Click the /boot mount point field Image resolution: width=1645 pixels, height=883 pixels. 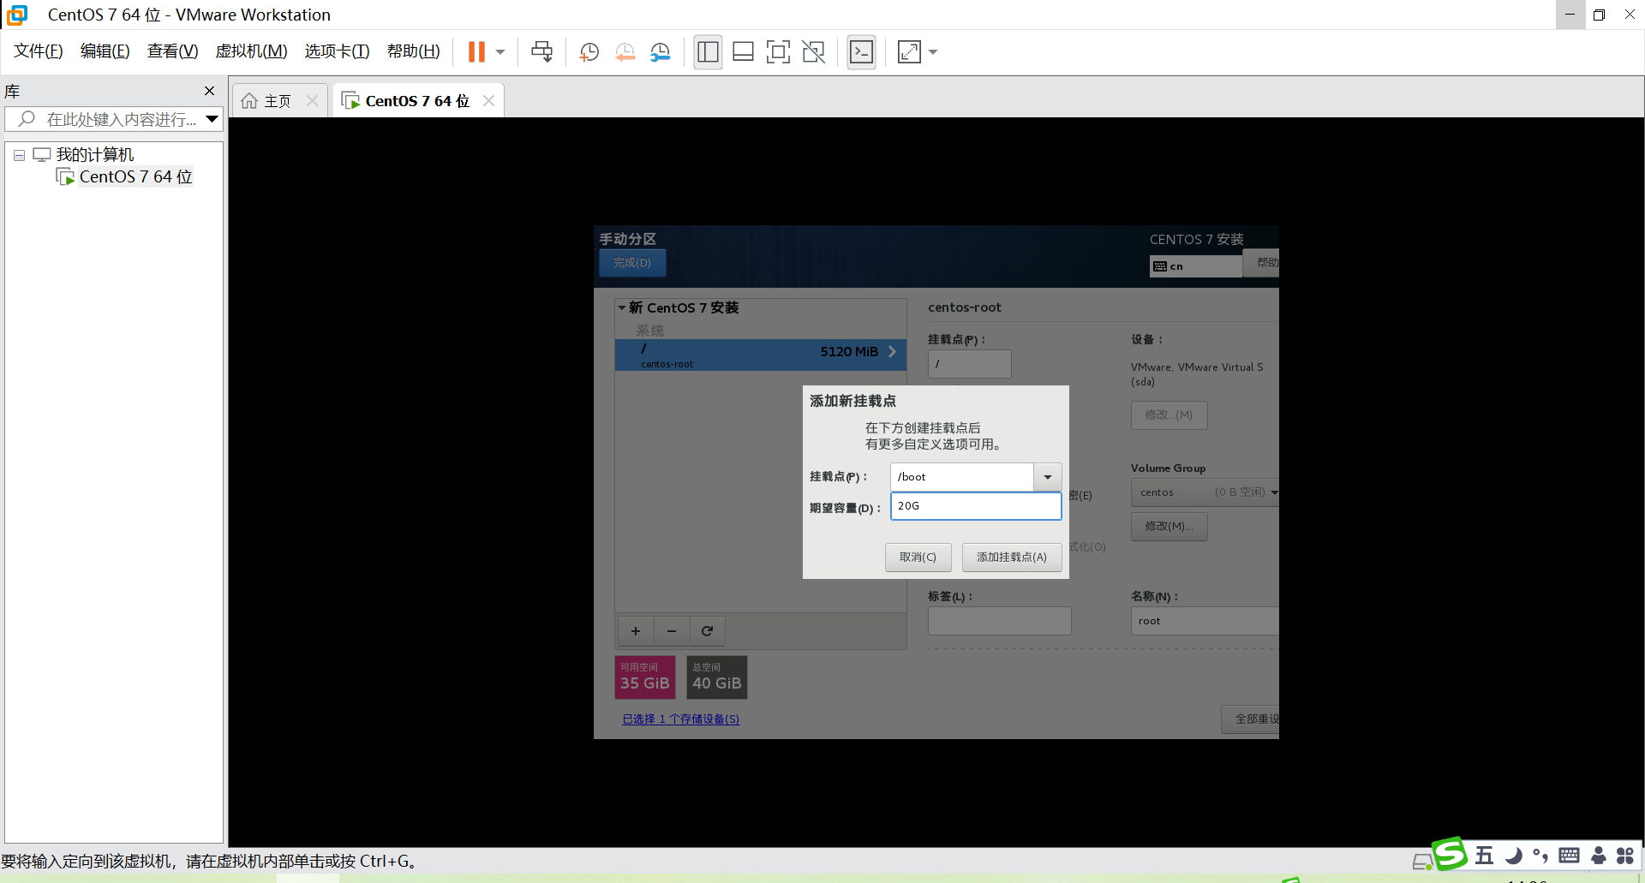[961, 477]
